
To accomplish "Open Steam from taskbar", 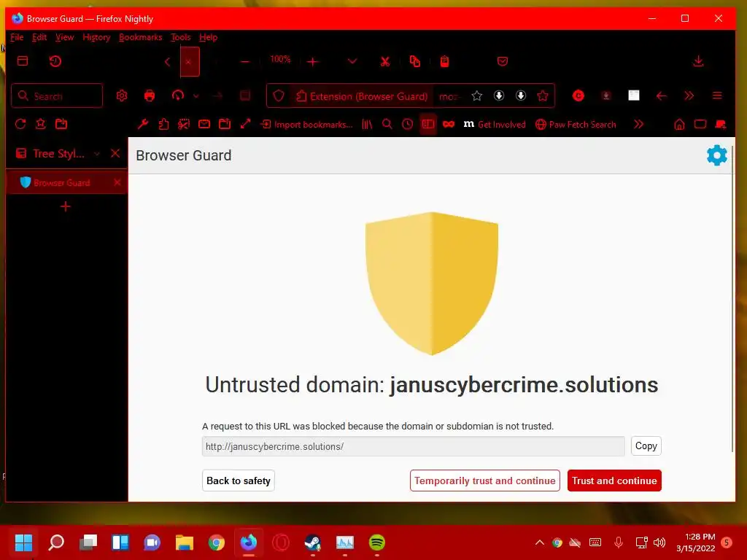I will 312,542.
